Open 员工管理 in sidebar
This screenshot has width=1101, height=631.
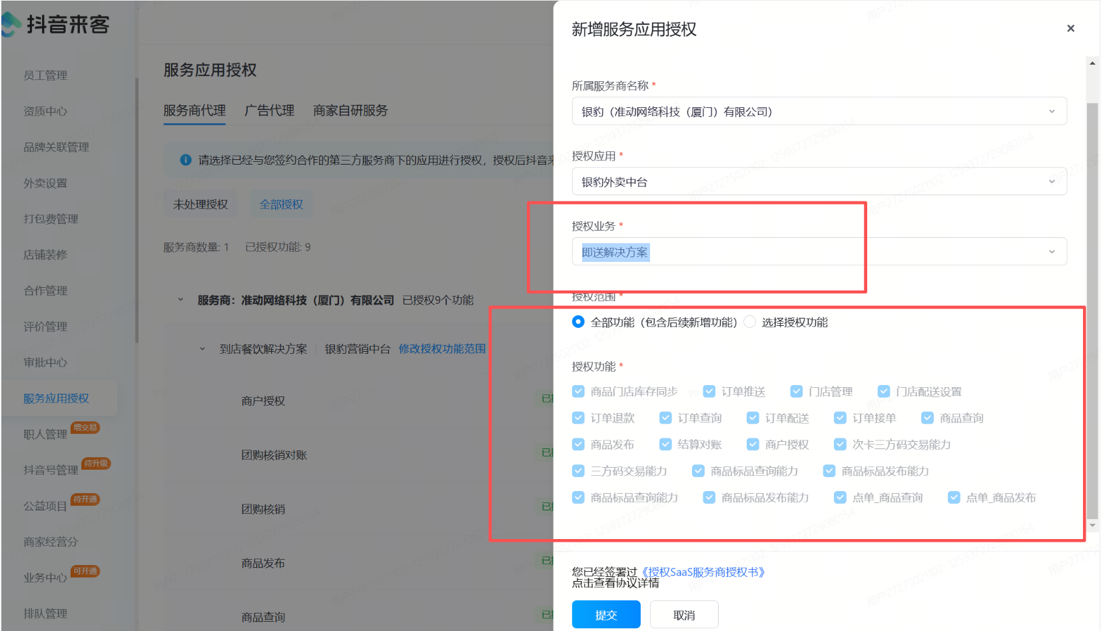tap(45, 75)
